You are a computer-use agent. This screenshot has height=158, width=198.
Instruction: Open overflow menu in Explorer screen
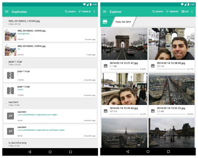(x=192, y=12)
